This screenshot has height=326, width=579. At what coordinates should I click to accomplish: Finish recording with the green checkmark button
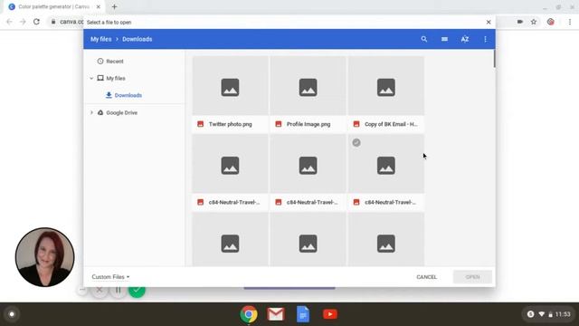[x=137, y=290]
